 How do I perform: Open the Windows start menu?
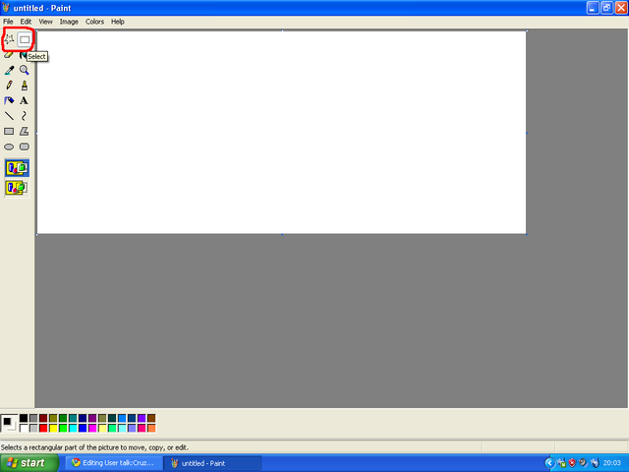point(29,463)
